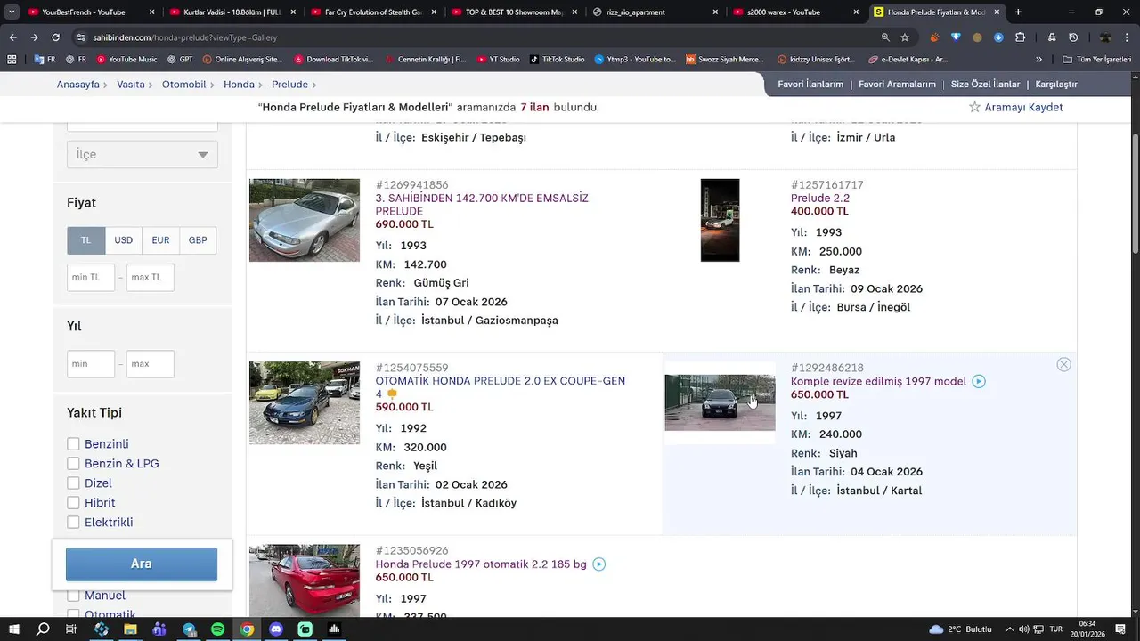Open the tab search dropdown arrow
Viewport: 1140px width, 641px height.
12,12
